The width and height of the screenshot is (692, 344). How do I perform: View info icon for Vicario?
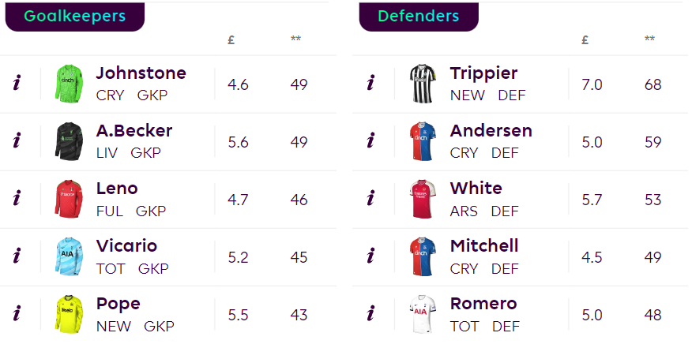[17, 256]
